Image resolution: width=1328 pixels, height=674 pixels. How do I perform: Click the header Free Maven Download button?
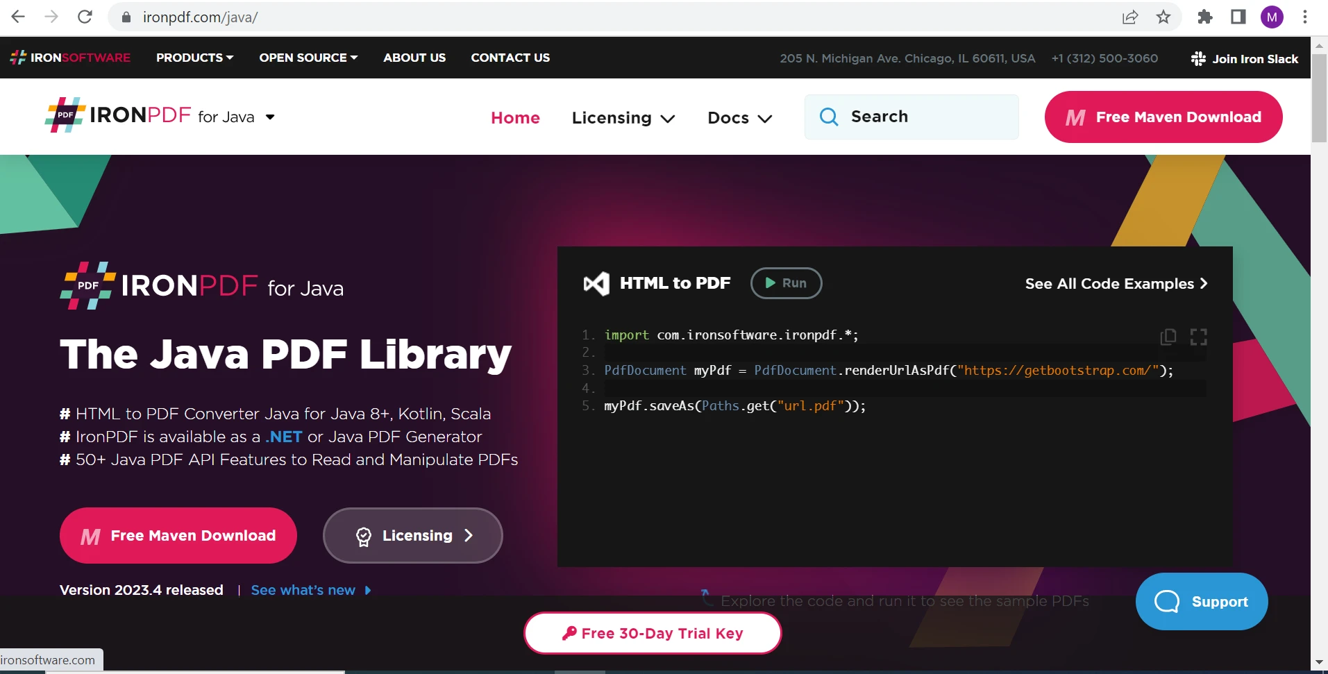tap(1163, 117)
